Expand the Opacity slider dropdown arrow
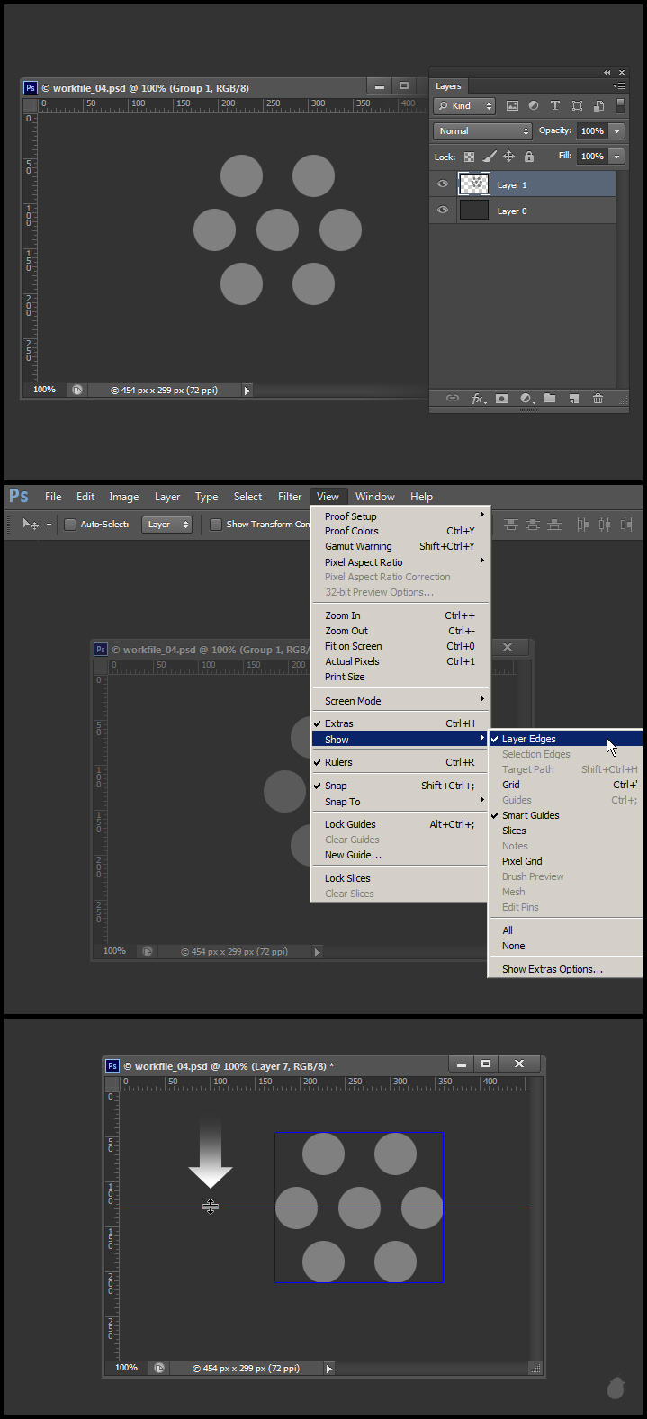This screenshot has height=1419, width=647. [616, 131]
